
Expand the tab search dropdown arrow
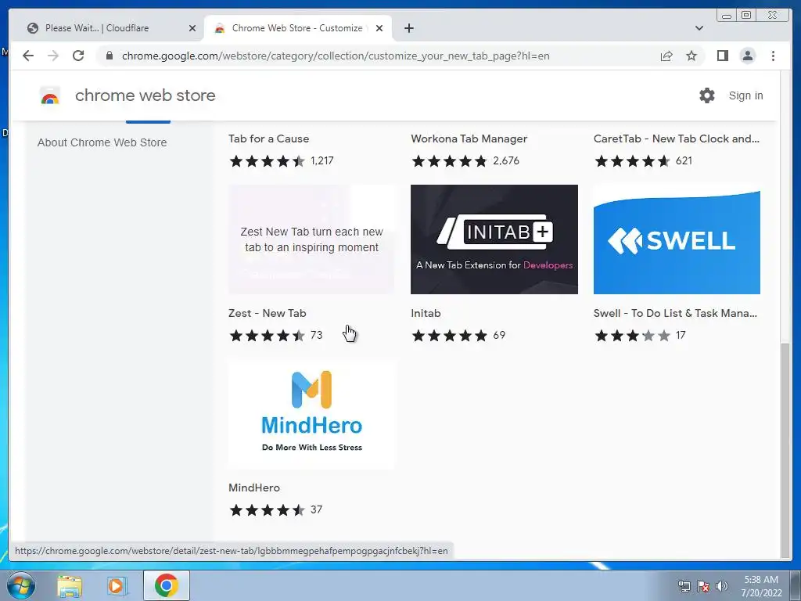click(x=699, y=28)
